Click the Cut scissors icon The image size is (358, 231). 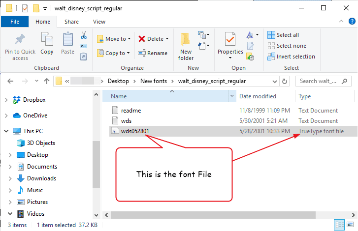[x=84, y=35]
